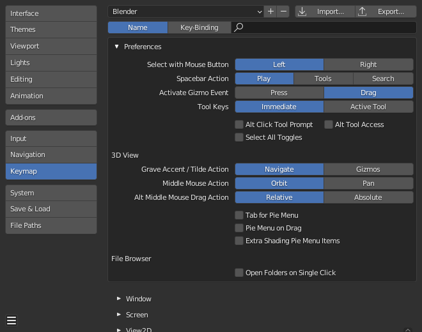Set Select with Mouse Button to Right
The width and height of the screenshot is (422, 332).
point(368,64)
